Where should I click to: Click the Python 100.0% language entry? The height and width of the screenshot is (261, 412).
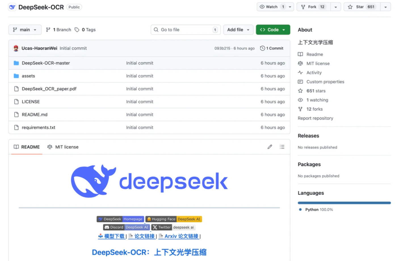pos(316,210)
